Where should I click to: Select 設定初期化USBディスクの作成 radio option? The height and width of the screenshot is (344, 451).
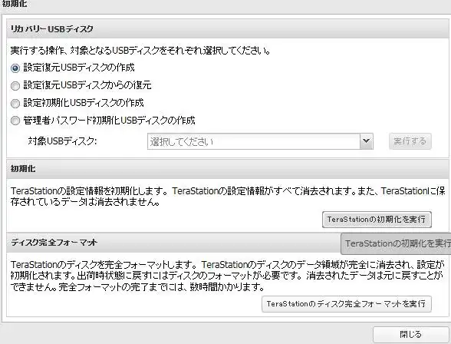(x=15, y=104)
